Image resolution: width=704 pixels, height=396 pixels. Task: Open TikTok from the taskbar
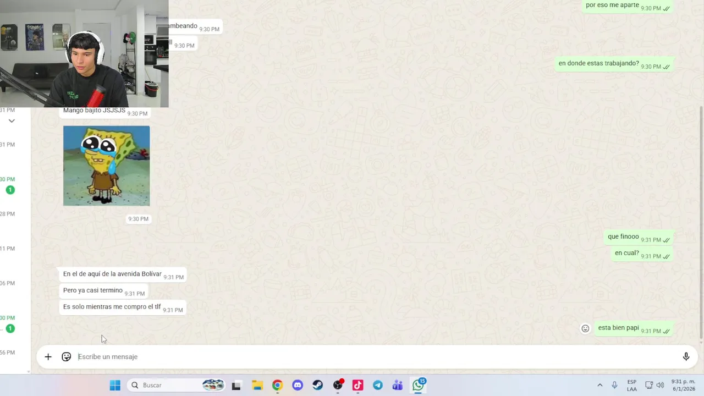[358, 386]
